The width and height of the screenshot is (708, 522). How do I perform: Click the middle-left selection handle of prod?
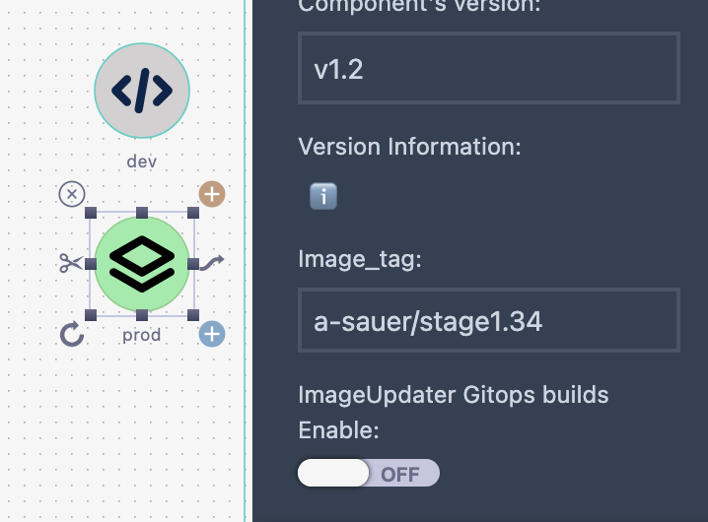tap(91, 263)
